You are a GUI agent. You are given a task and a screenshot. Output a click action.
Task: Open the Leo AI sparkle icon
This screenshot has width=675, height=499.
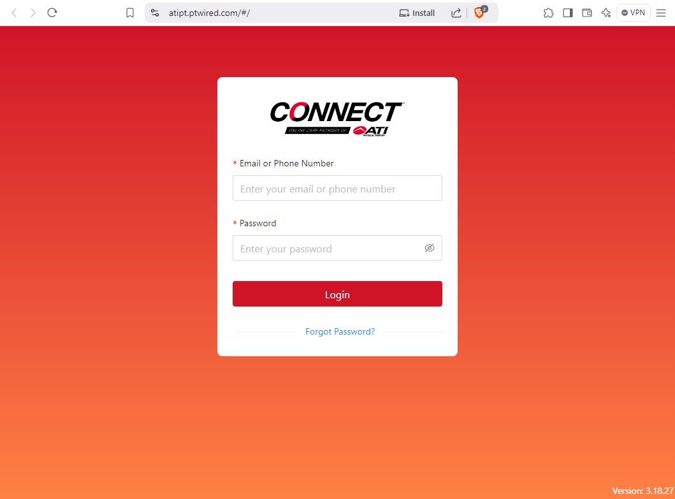tap(606, 13)
